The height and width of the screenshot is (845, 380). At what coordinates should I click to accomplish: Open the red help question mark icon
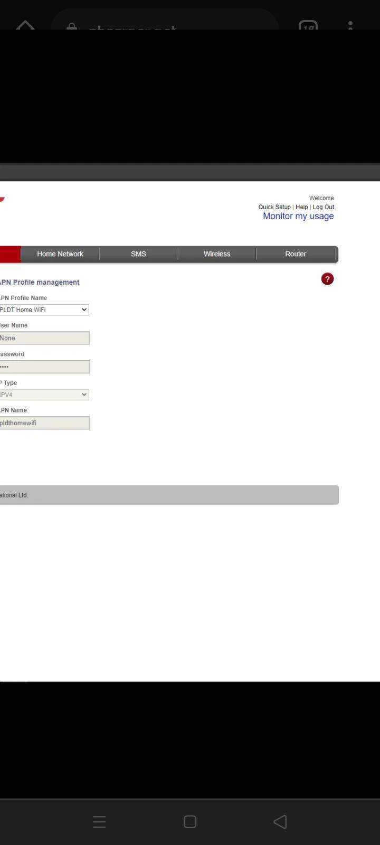[x=327, y=279]
